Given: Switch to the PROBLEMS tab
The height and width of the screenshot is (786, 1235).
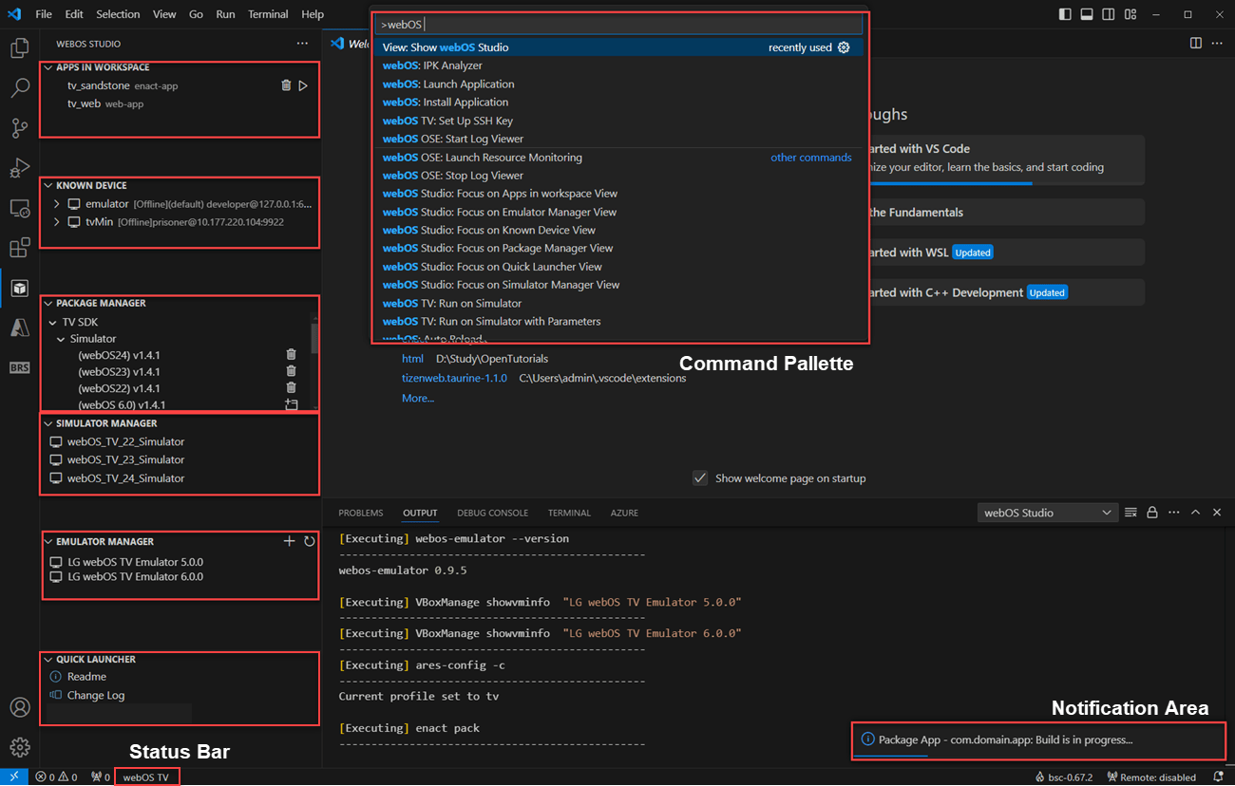Looking at the screenshot, I should (361, 513).
